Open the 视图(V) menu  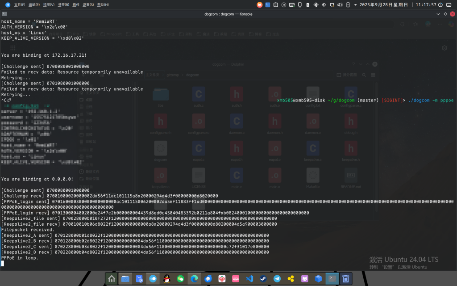pyautogui.click(x=48, y=5)
